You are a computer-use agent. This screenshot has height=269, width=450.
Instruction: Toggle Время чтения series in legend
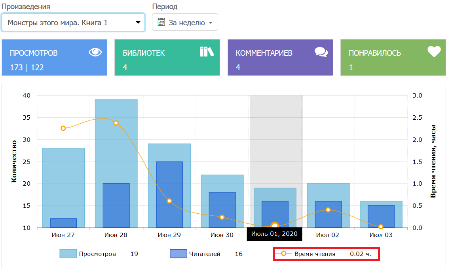pos(315,254)
